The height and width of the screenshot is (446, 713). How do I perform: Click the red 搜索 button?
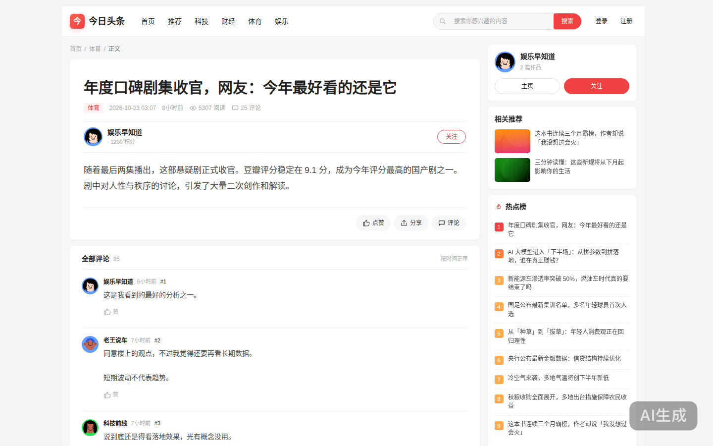click(567, 21)
